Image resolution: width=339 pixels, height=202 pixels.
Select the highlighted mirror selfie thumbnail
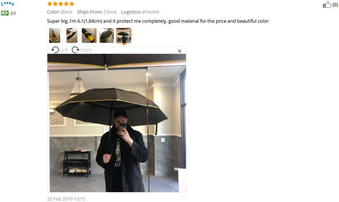point(124,36)
